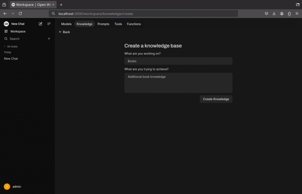
Task: Click the browser back arrow
Action: (5, 14)
